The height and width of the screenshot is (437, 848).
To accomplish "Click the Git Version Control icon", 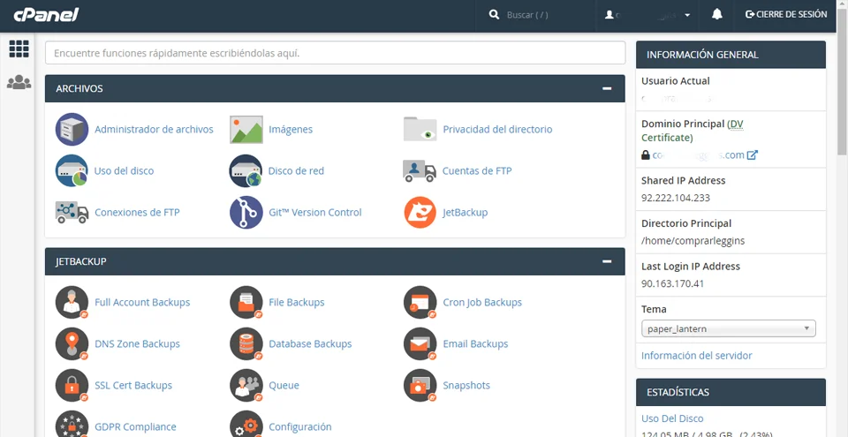I will (246, 213).
